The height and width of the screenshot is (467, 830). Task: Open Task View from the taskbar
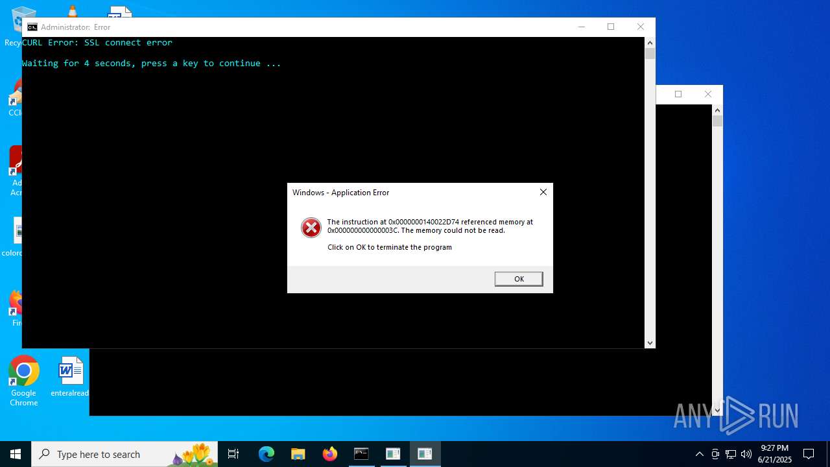pyautogui.click(x=233, y=454)
